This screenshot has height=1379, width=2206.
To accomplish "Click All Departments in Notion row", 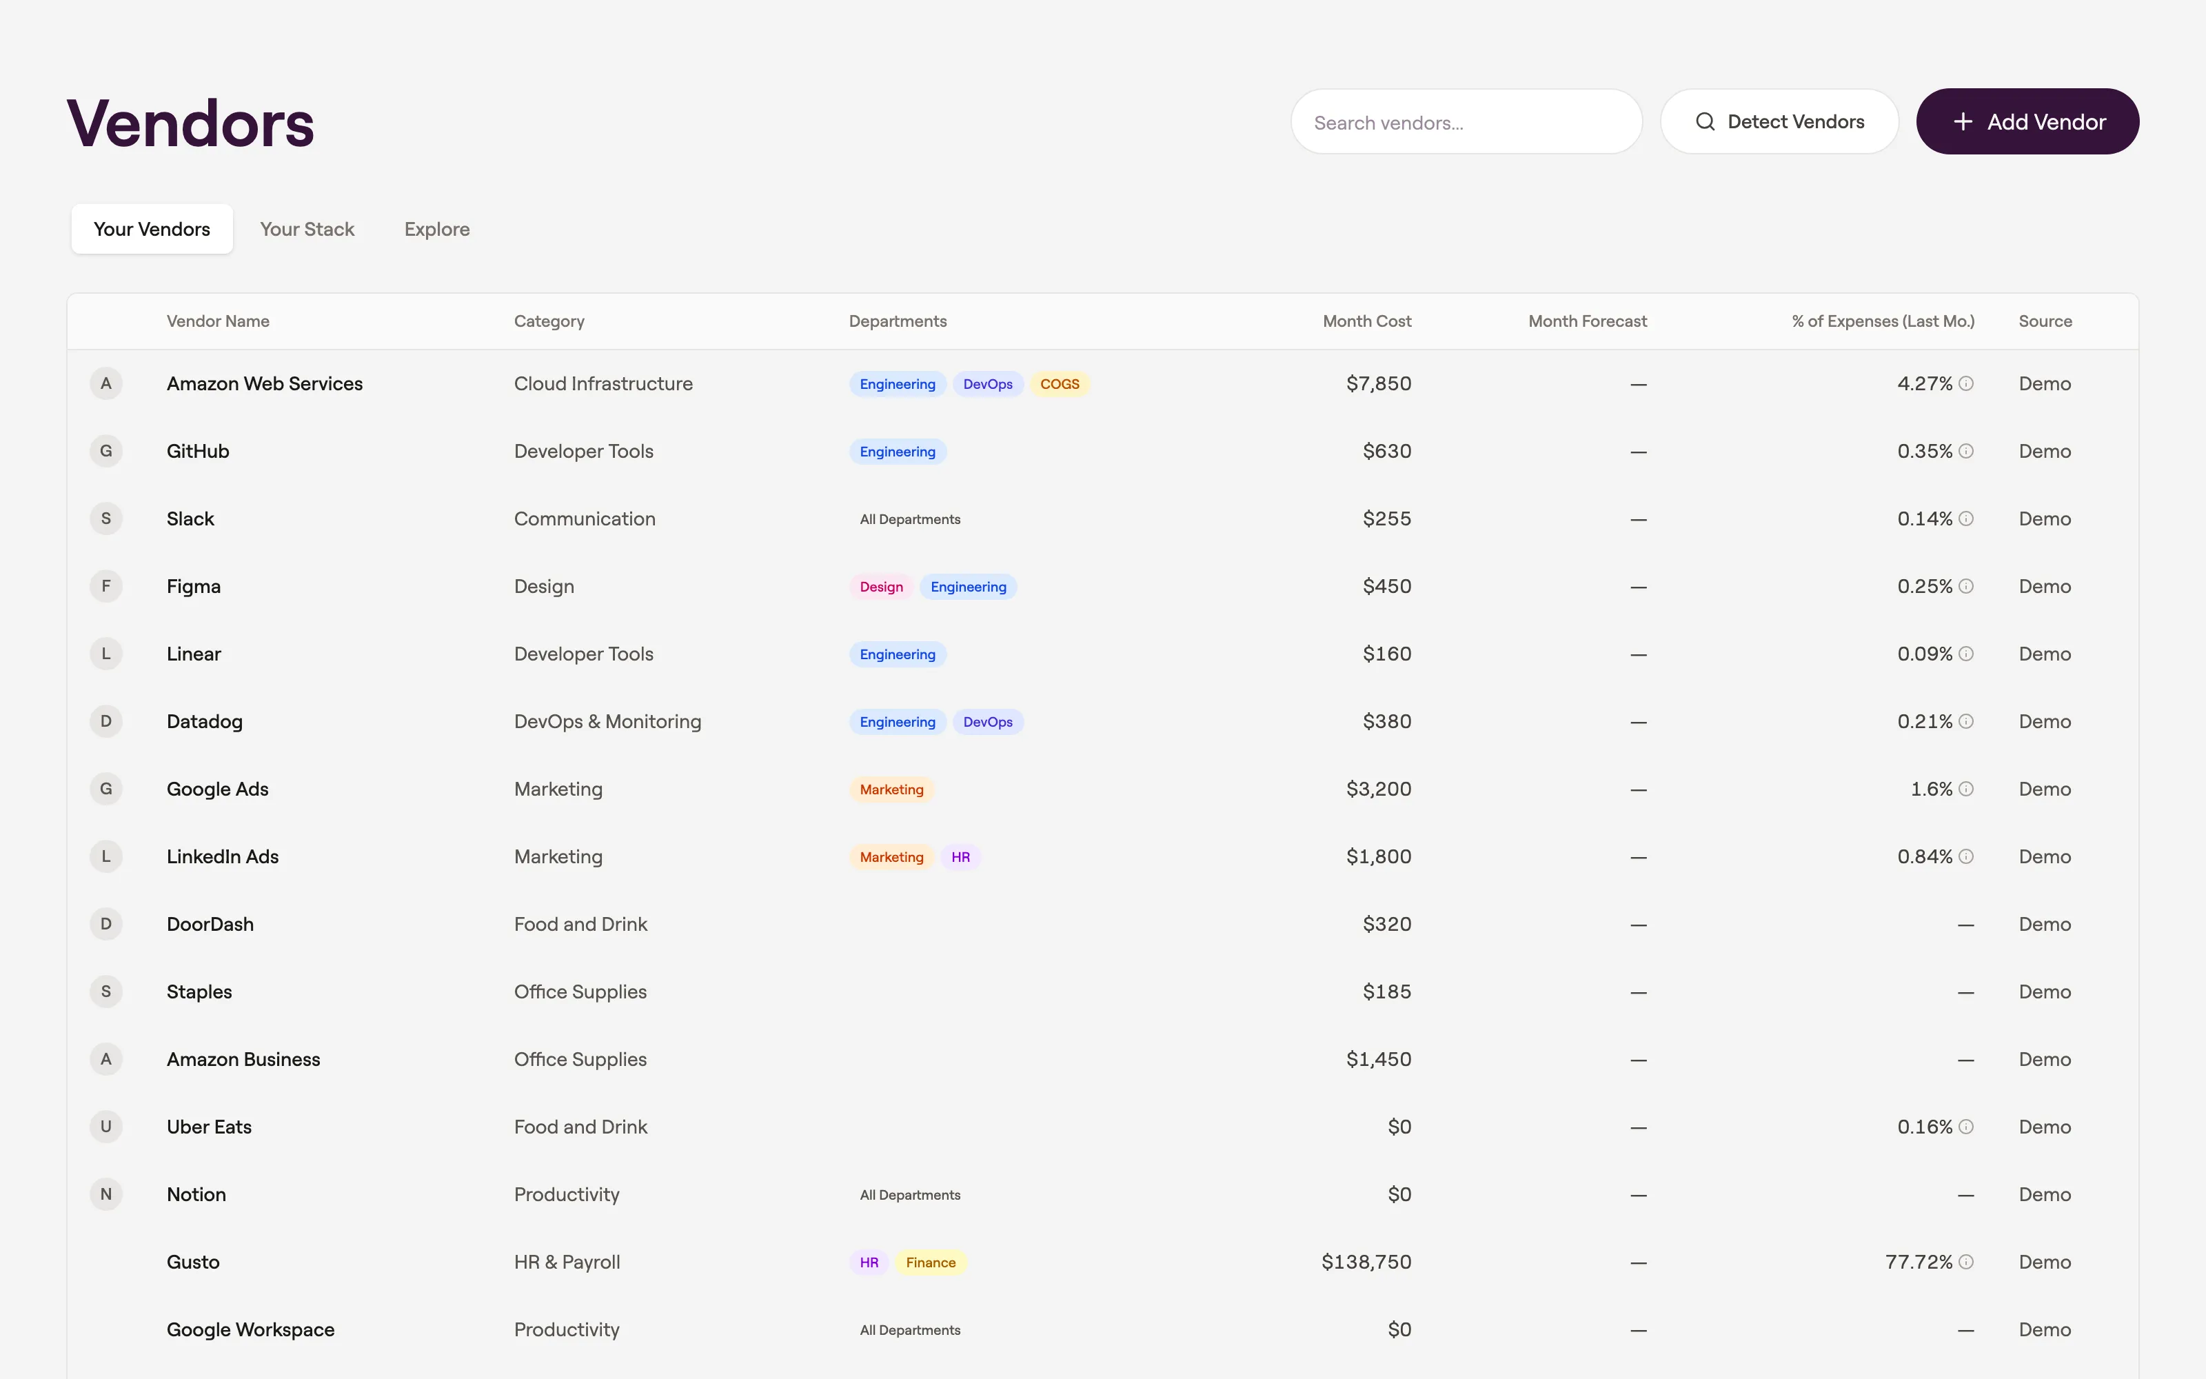I will click(x=910, y=1195).
